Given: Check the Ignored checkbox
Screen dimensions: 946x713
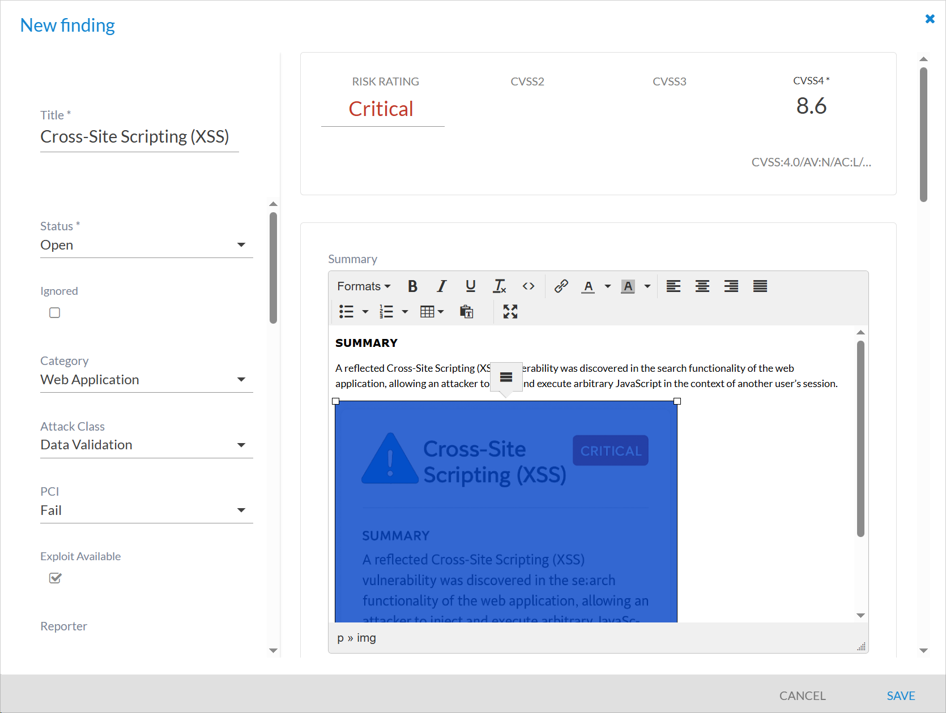Looking at the screenshot, I should 55,313.
